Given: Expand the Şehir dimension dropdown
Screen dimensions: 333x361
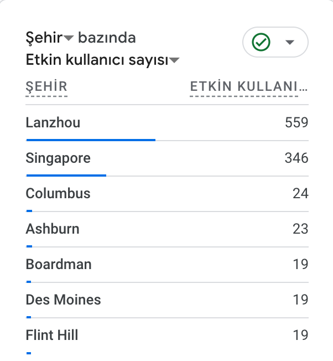Looking at the screenshot, I should [69, 38].
